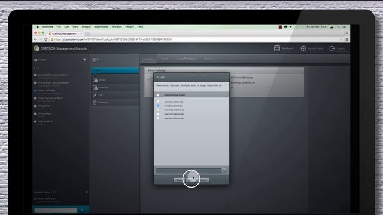Click the Back button in the Assign dialog
Screen dimensions: 383x215
point(179,180)
